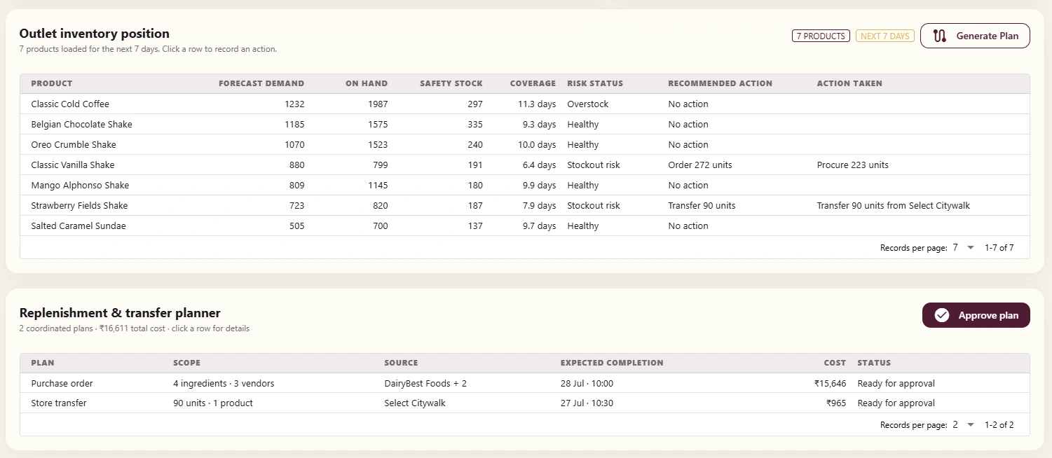The image size is (1052, 458).
Task: Click DairyBest Foods + 2 source
Action: tap(425, 383)
